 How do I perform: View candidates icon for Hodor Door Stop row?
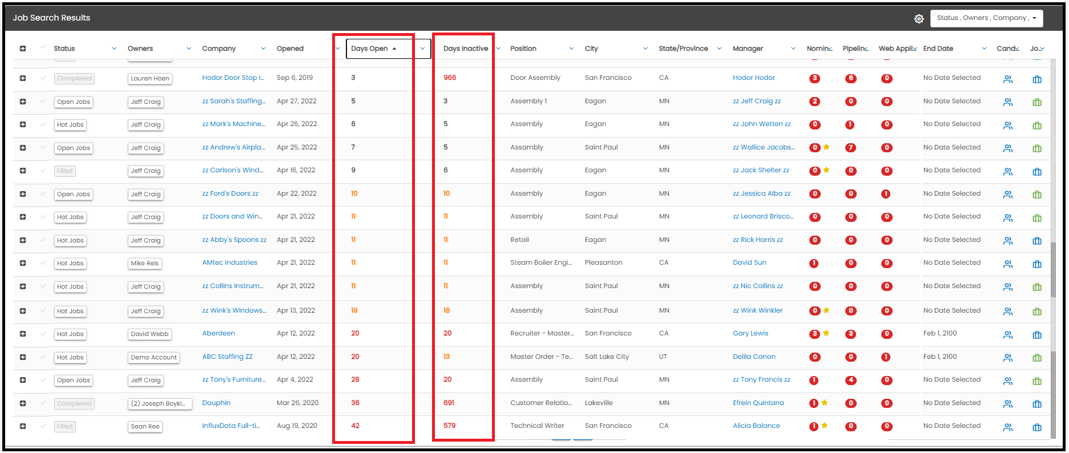coord(1008,79)
